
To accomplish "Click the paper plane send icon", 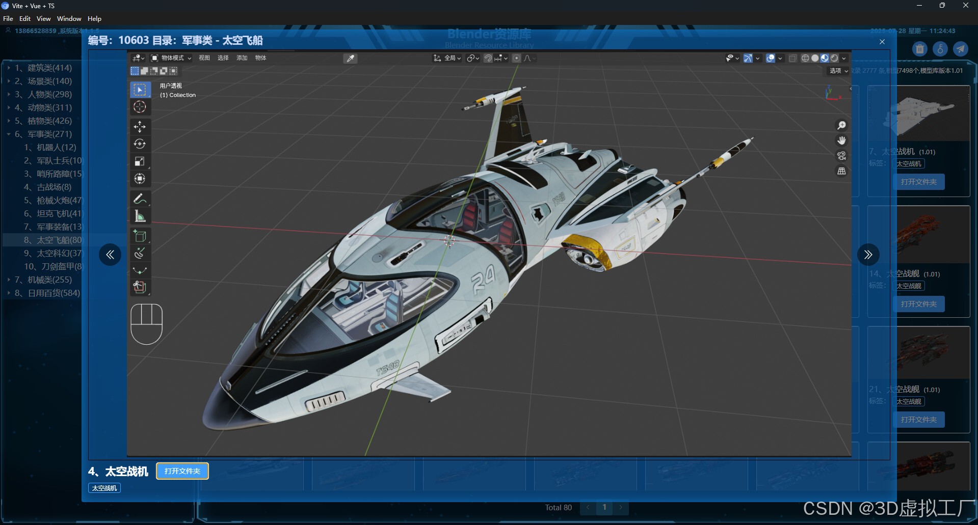I will point(961,49).
